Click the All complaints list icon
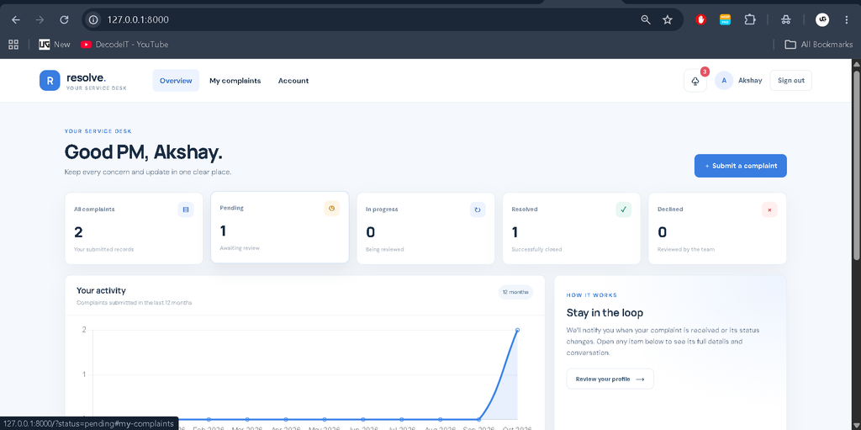The image size is (861, 430). pyautogui.click(x=186, y=210)
